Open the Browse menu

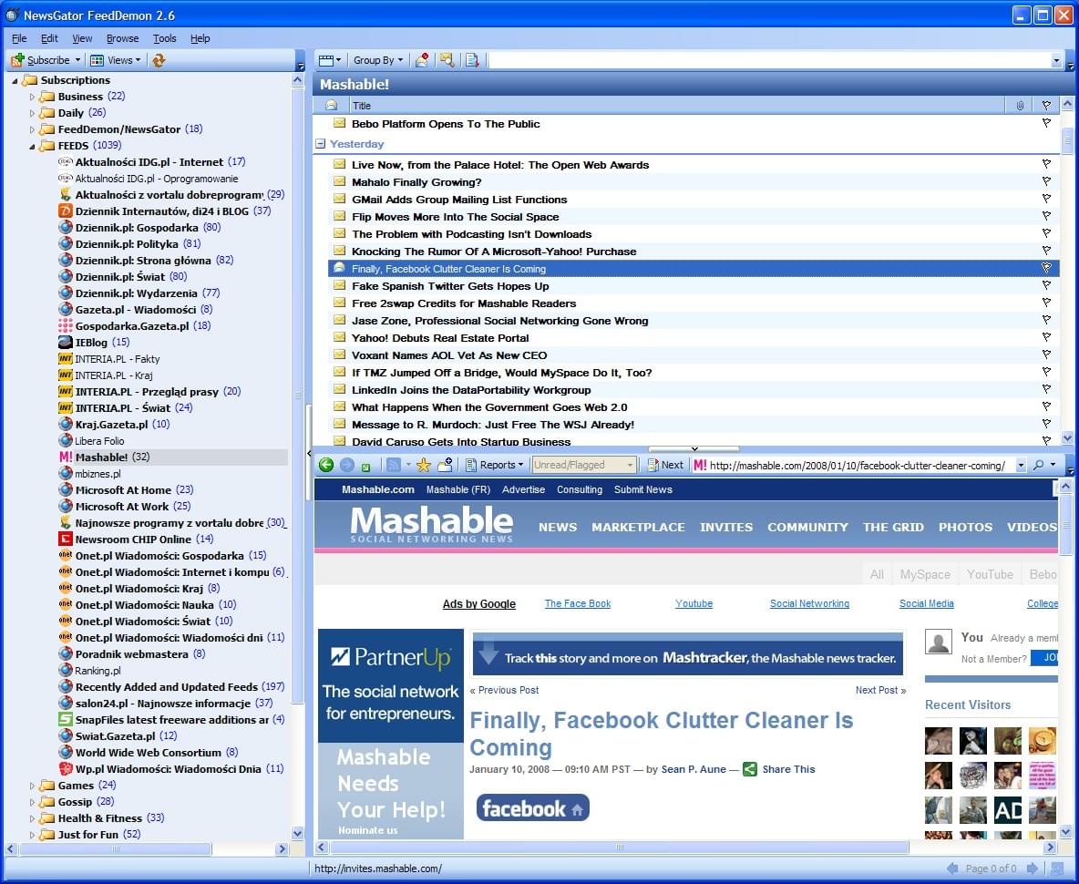pos(122,38)
